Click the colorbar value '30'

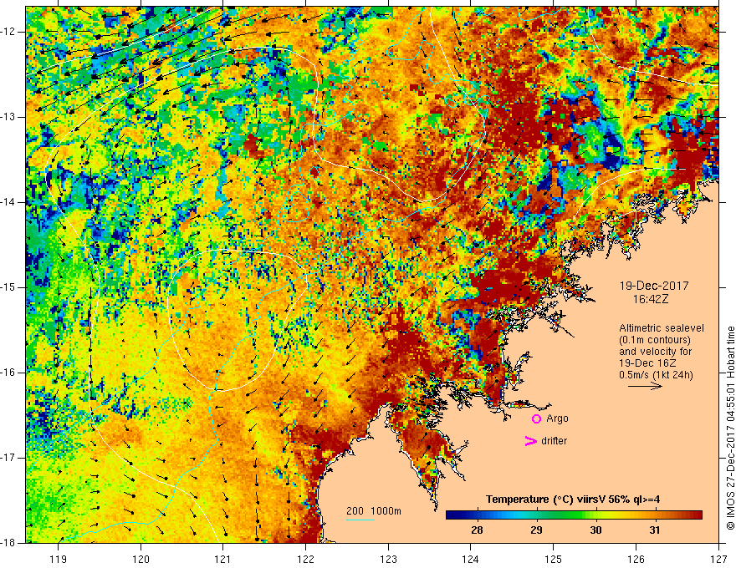(x=595, y=530)
